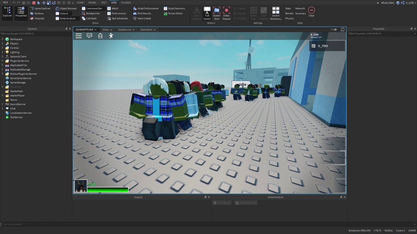Screen dimensions: 417x234
Task: Open the Watch window
Action: coord(113,8)
